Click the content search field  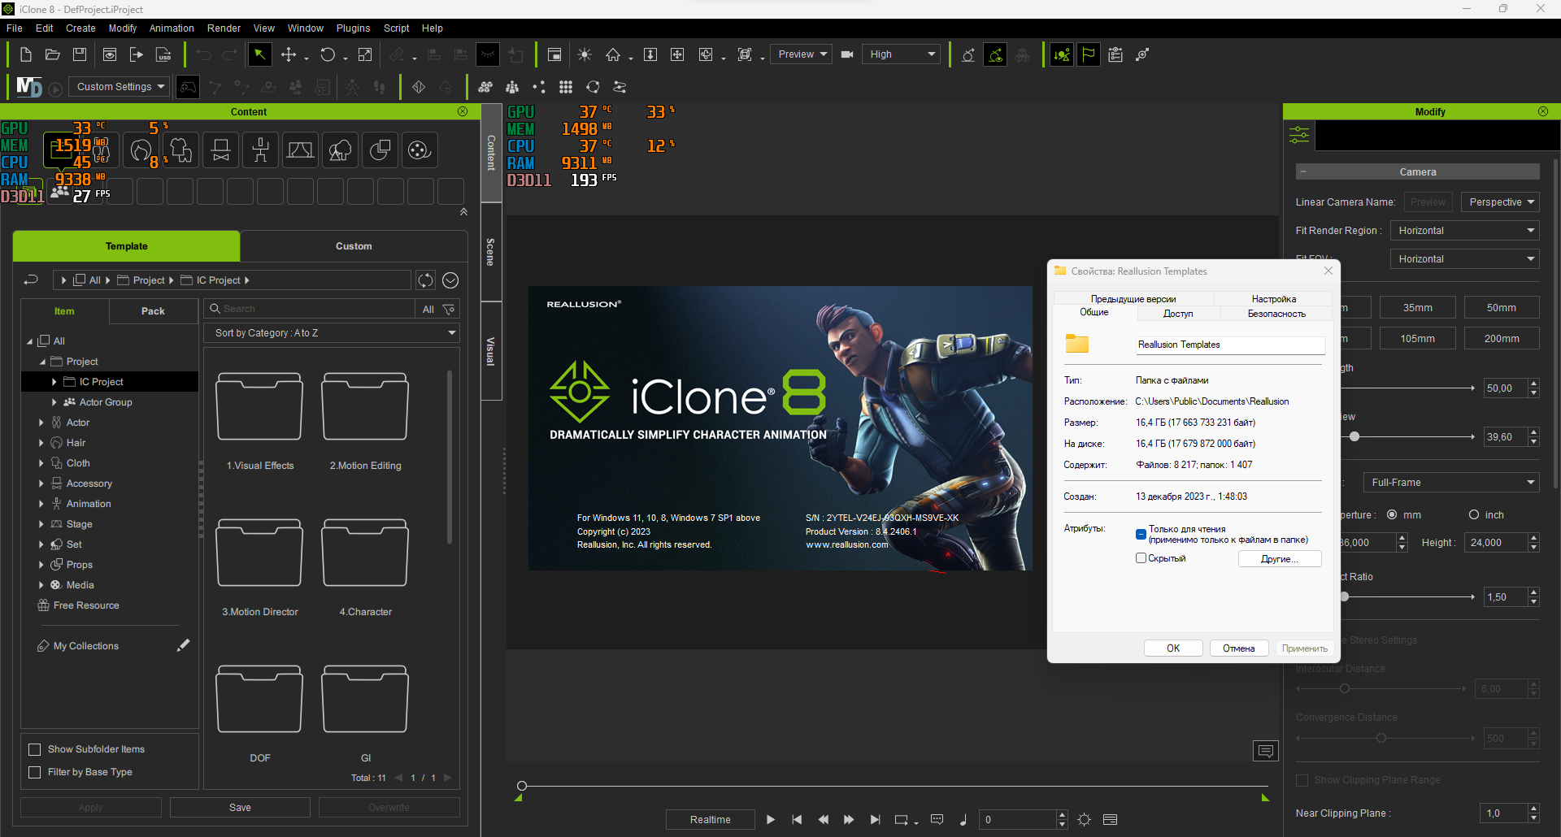point(309,309)
